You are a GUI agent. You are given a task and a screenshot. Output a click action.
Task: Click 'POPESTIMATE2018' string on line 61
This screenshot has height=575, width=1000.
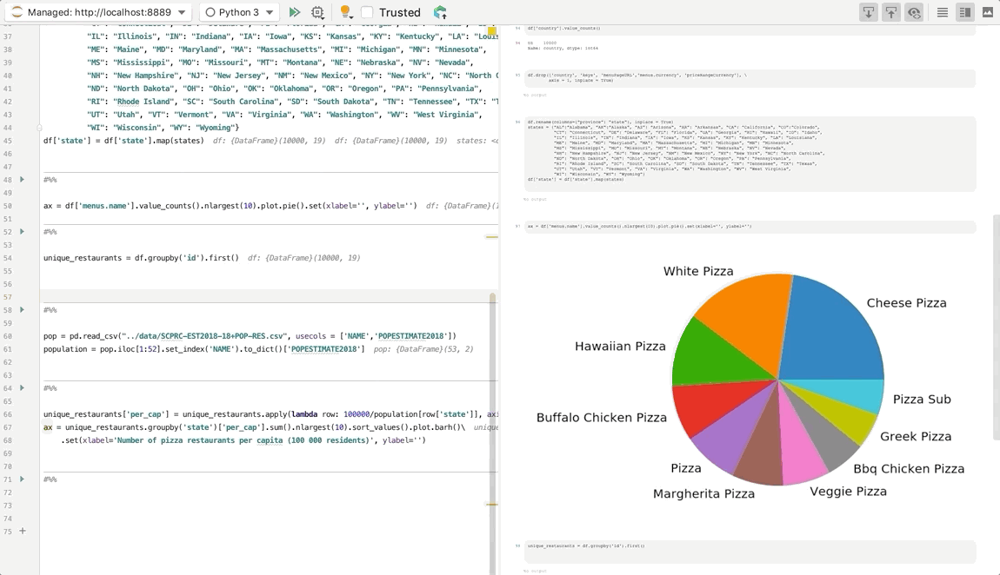(327, 349)
